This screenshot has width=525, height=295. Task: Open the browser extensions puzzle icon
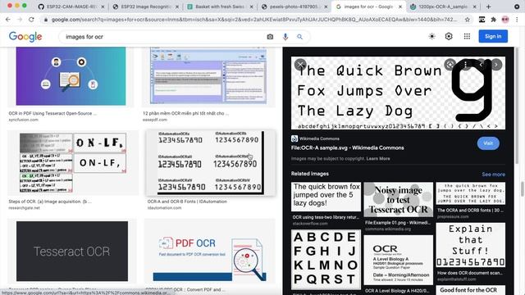click(494, 20)
